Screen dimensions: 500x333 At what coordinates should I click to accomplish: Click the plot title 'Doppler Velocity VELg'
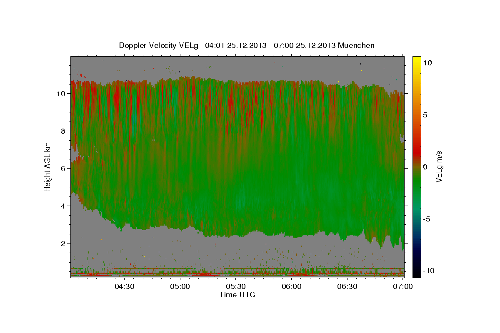pos(160,45)
